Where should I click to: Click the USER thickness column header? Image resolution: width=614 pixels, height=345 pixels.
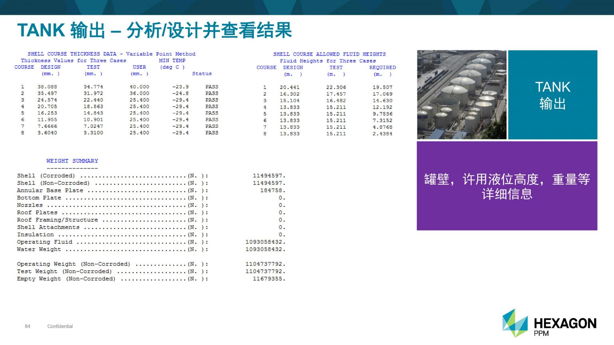click(x=139, y=67)
